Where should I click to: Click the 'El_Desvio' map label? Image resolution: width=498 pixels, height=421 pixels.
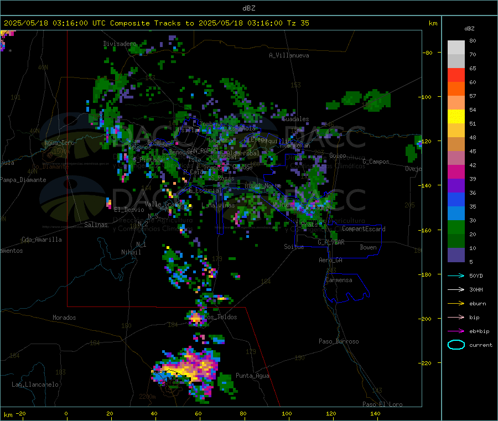[x=129, y=210]
